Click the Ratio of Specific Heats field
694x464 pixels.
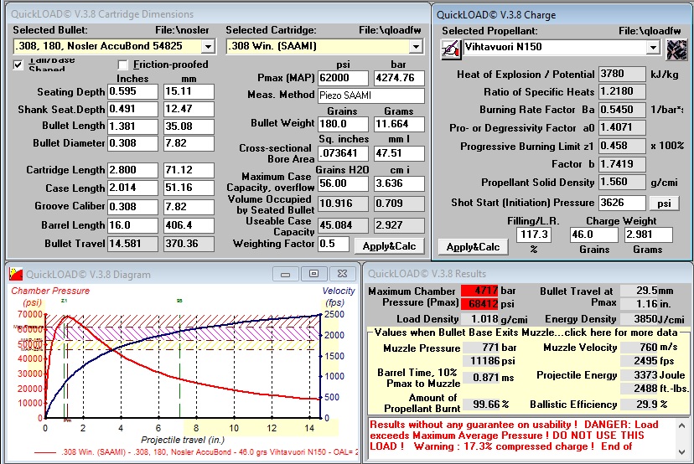point(622,91)
